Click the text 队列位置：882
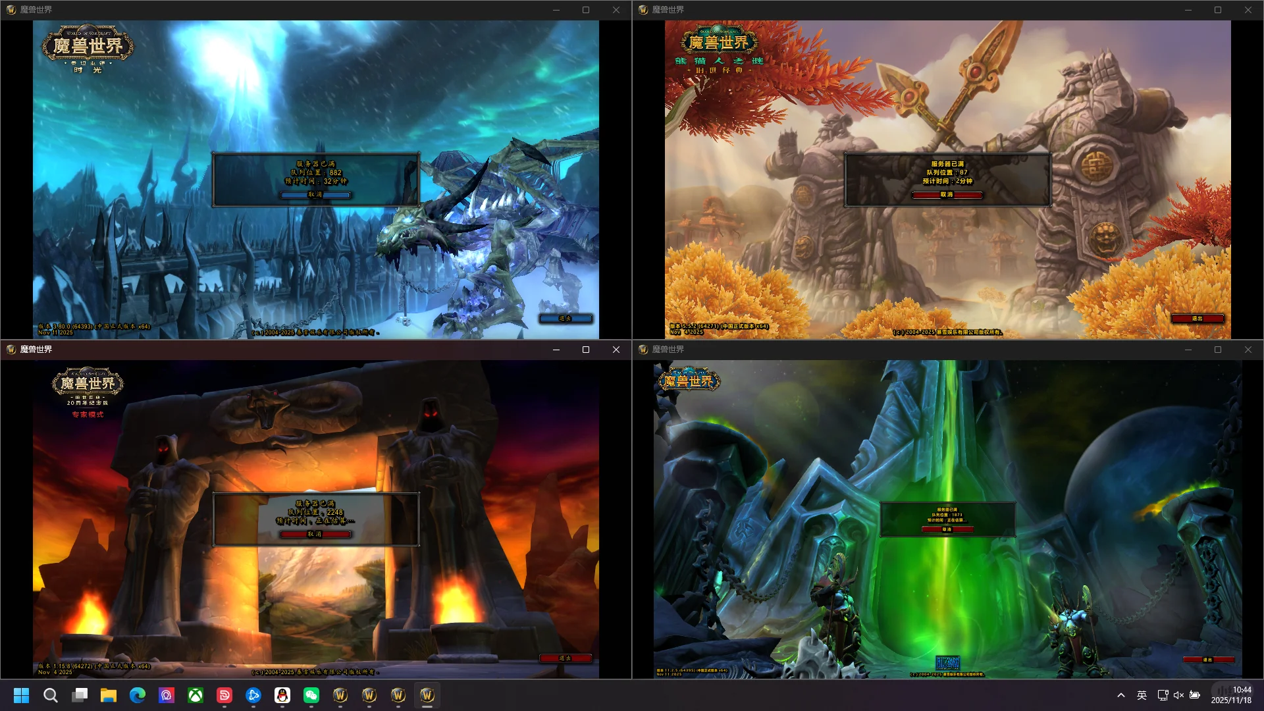 click(316, 172)
